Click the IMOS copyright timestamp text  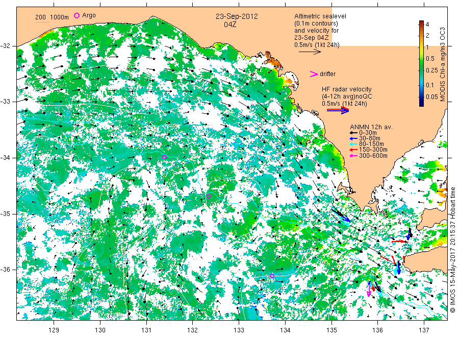pyautogui.click(x=453, y=250)
